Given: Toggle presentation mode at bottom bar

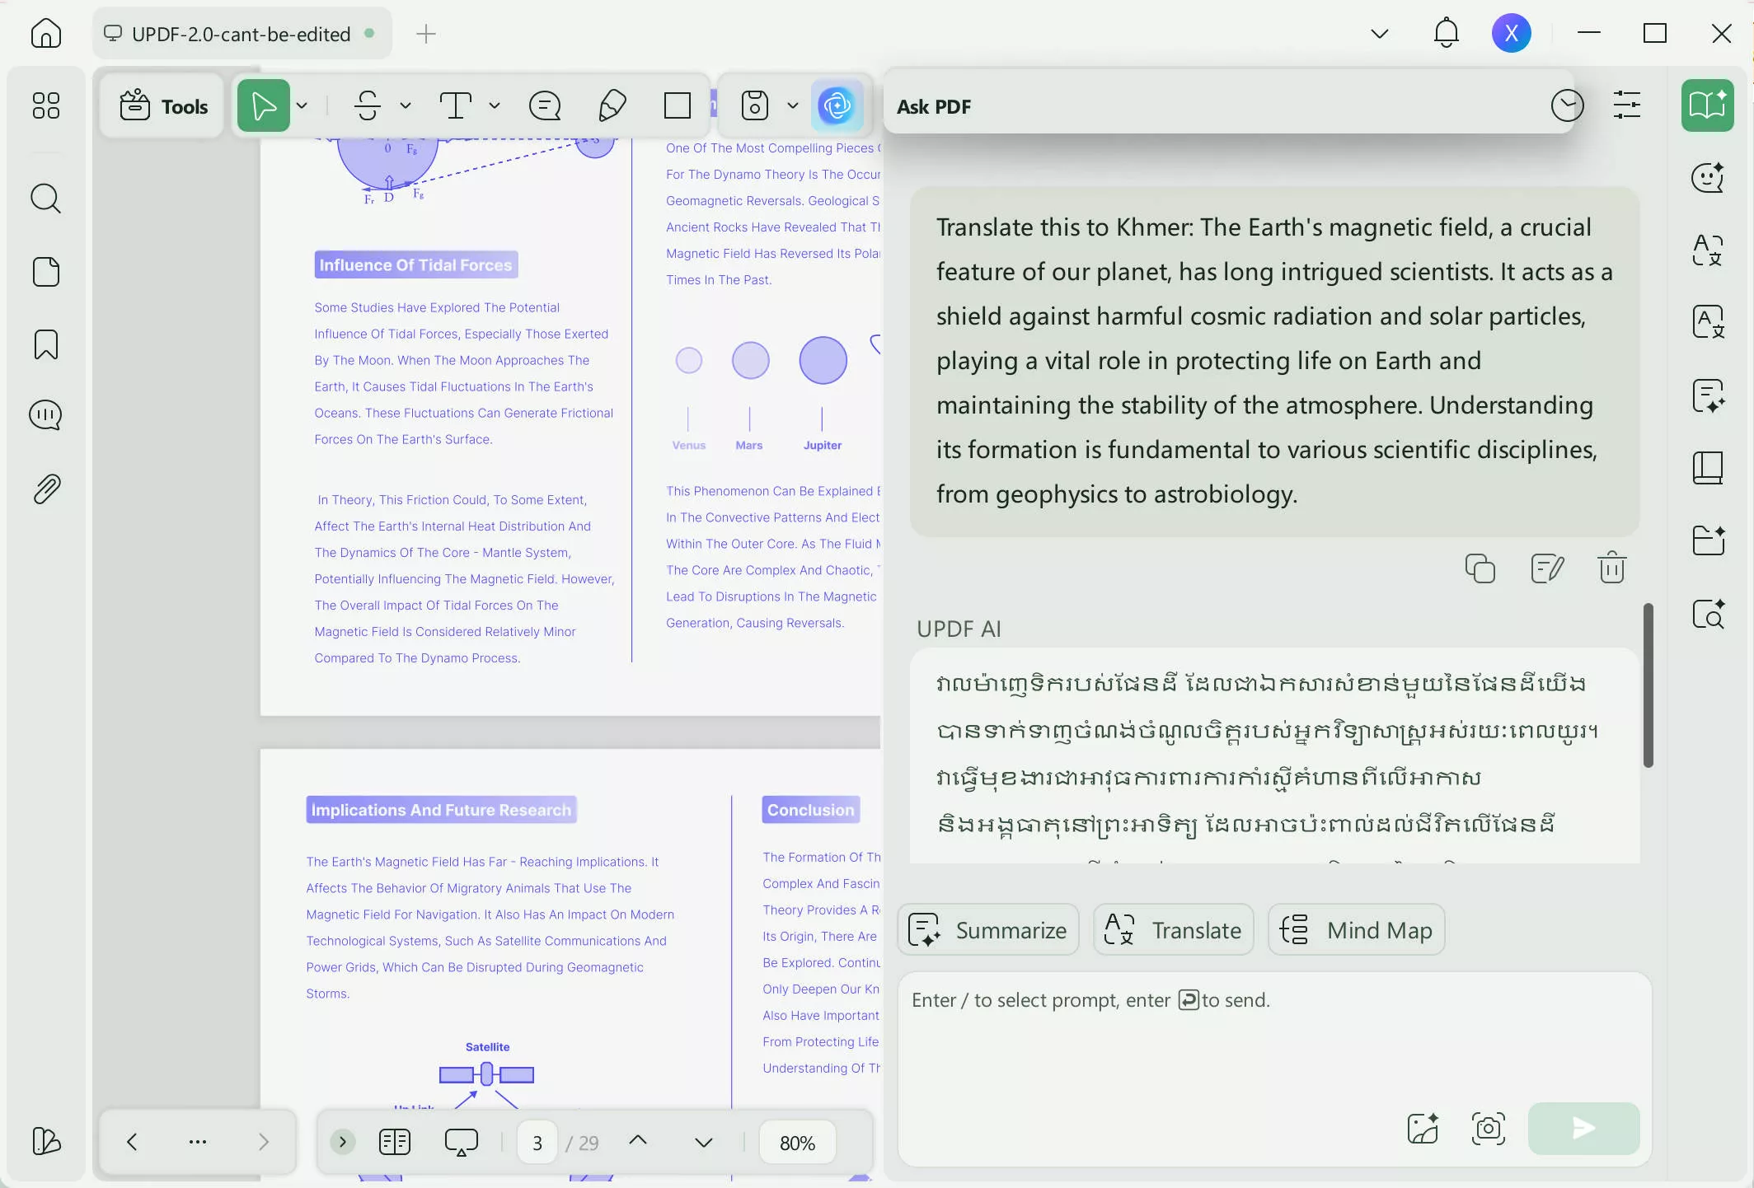Looking at the screenshot, I should pos(462,1143).
